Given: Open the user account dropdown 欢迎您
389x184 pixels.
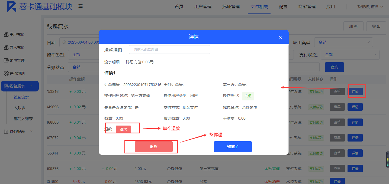Looking at the screenshot, I should [x=370, y=7].
